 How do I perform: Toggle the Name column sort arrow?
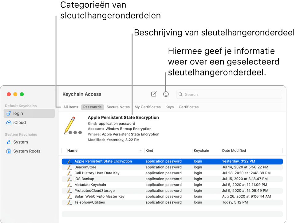[140, 151]
